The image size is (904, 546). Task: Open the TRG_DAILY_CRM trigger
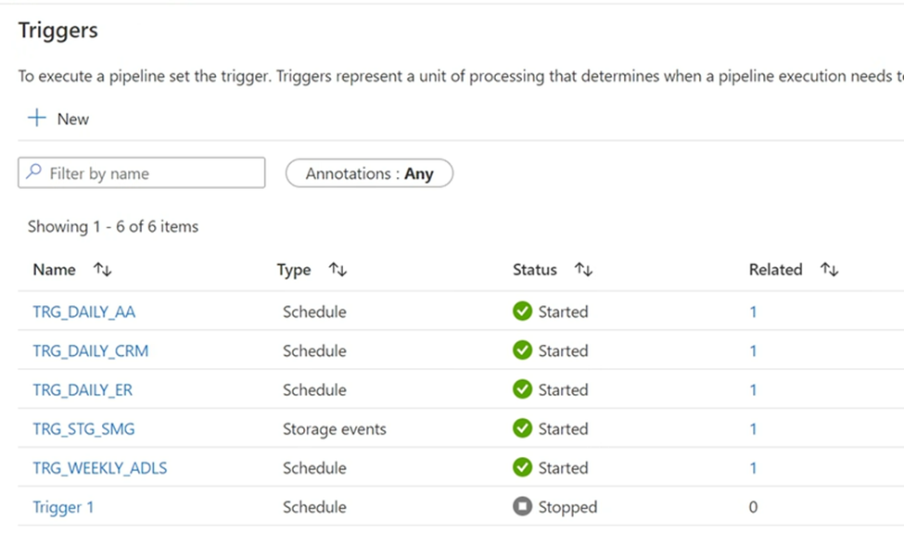[x=90, y=351]
